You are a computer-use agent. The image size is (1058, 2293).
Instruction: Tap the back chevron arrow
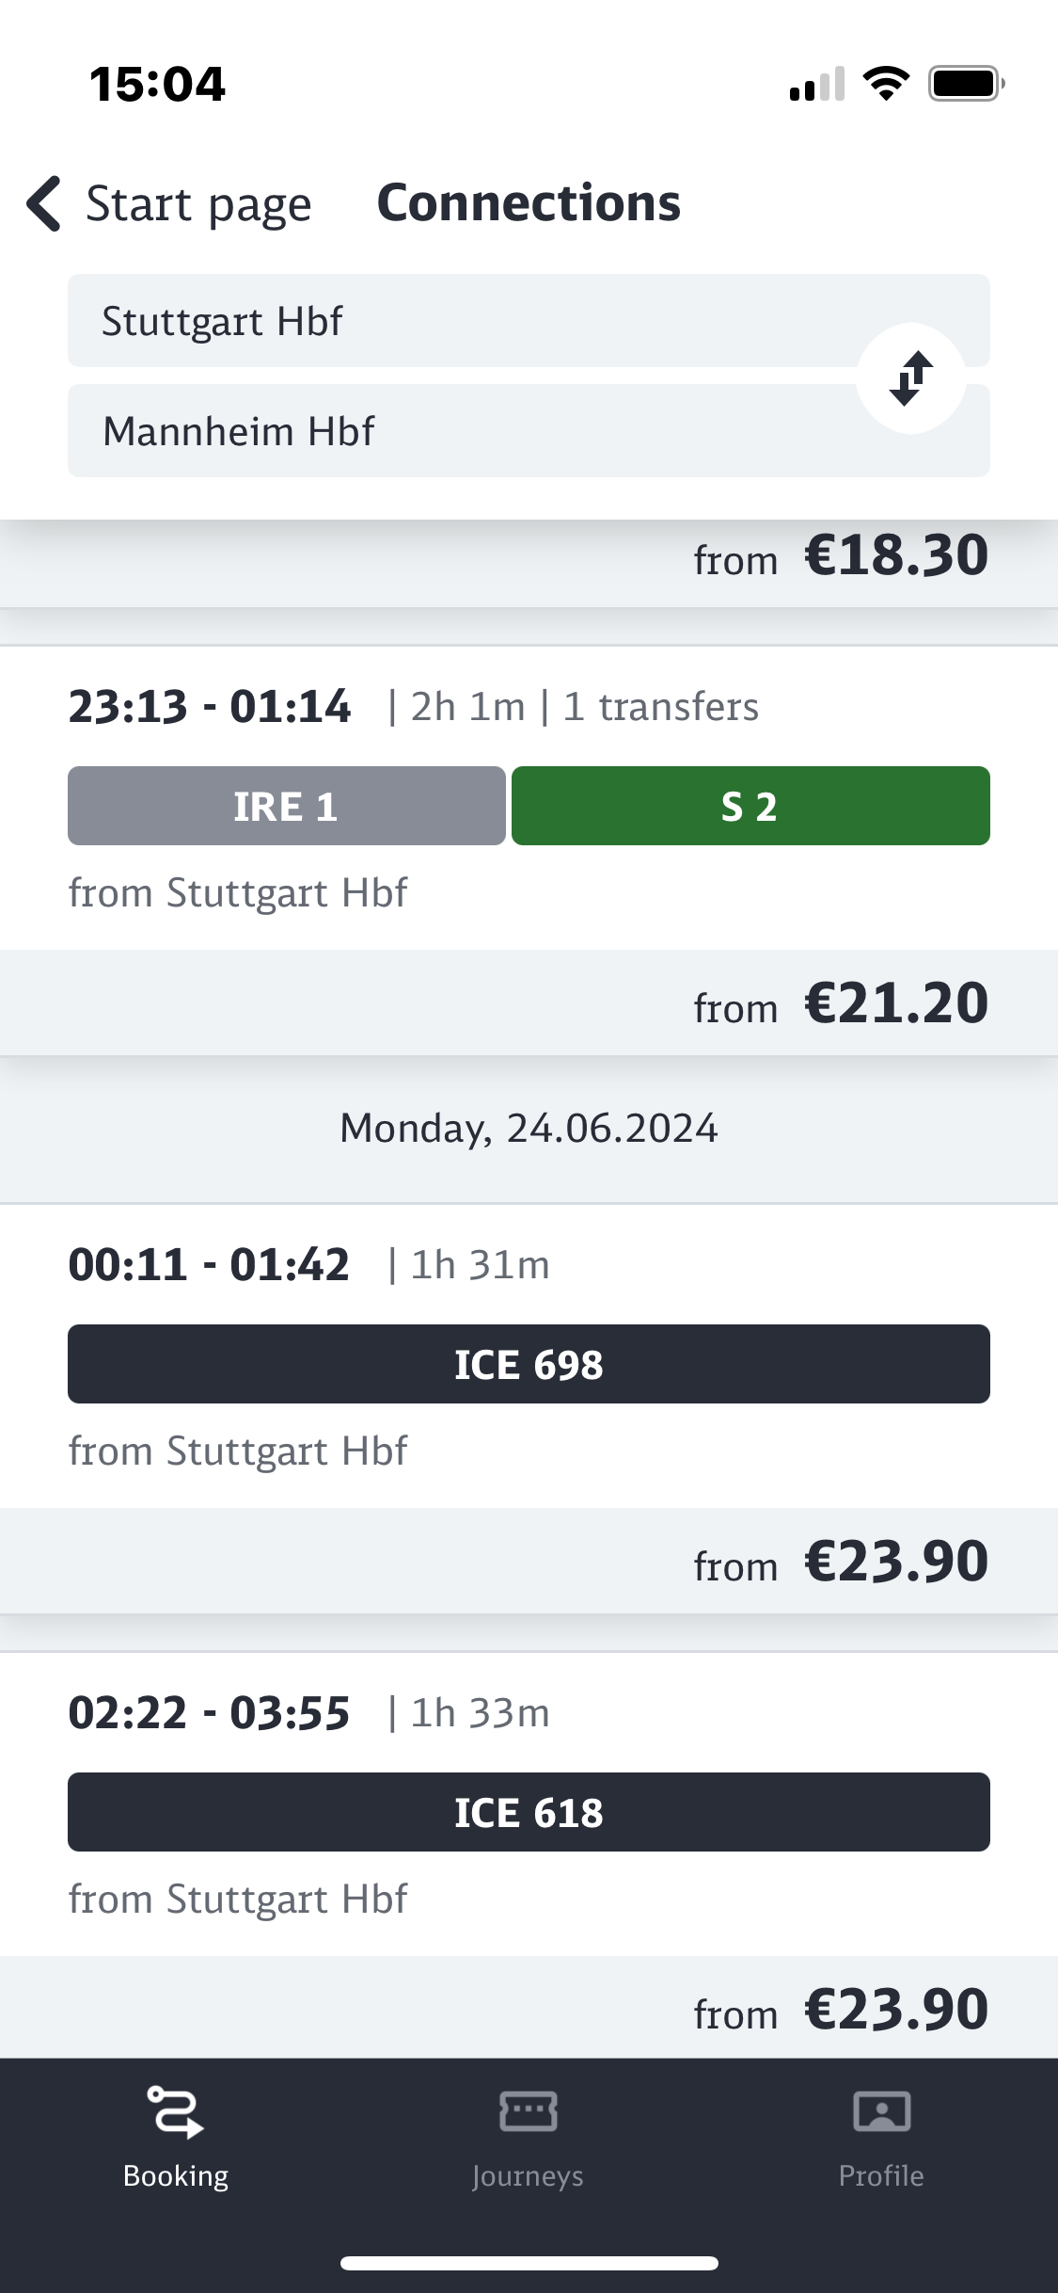click(44, 203)
